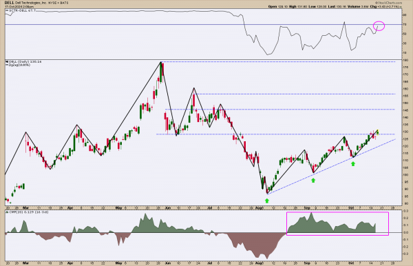Click the green arrow under the October low
This screenshot has height=266, width=413.
353,164
